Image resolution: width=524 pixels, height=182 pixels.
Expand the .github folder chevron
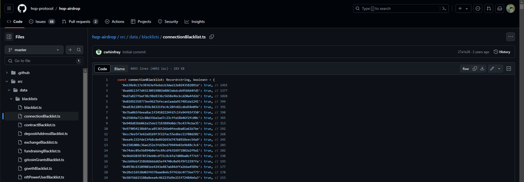(7, 73)
